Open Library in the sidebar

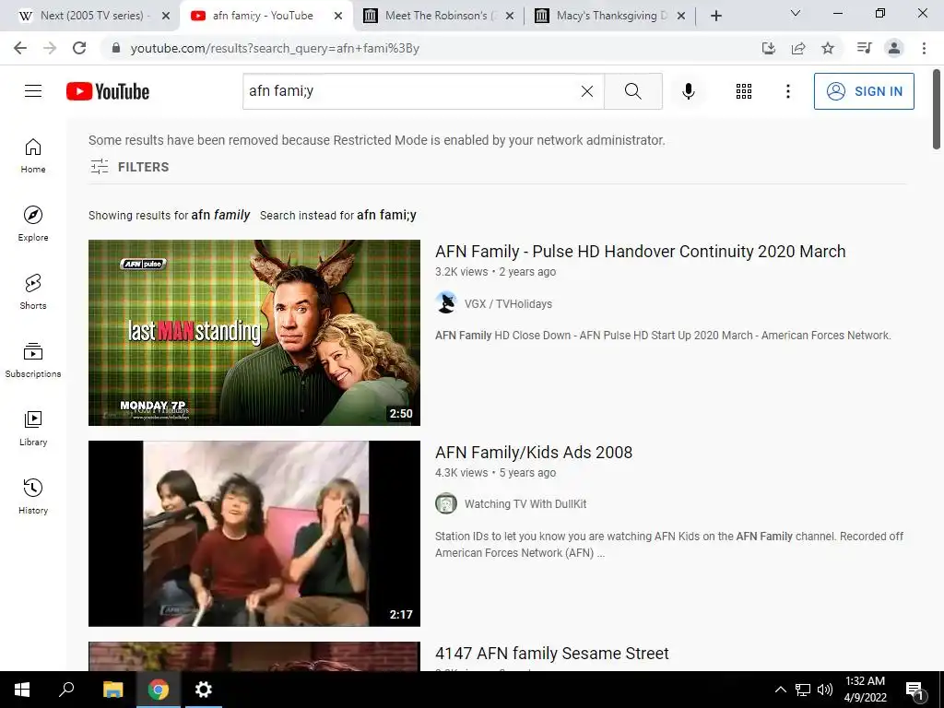click(x=33, y=428)
